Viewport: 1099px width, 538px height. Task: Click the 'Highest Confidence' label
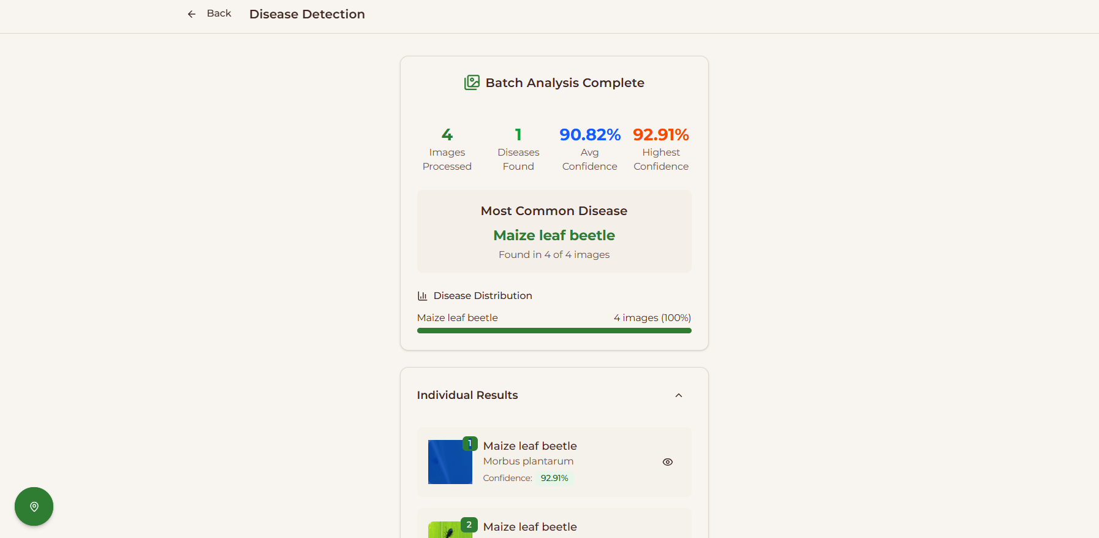661,159
